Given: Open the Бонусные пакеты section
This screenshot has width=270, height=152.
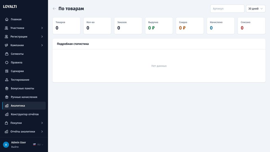Looking at the screenshot, I should point(24,88).
